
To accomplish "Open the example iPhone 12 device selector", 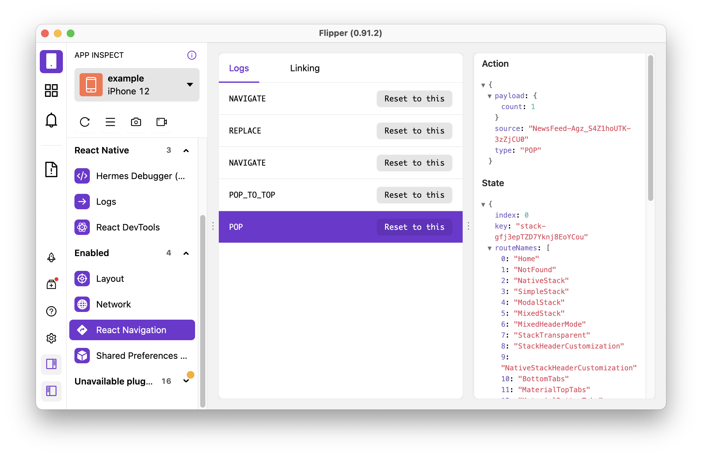I will tap(137, 84).
